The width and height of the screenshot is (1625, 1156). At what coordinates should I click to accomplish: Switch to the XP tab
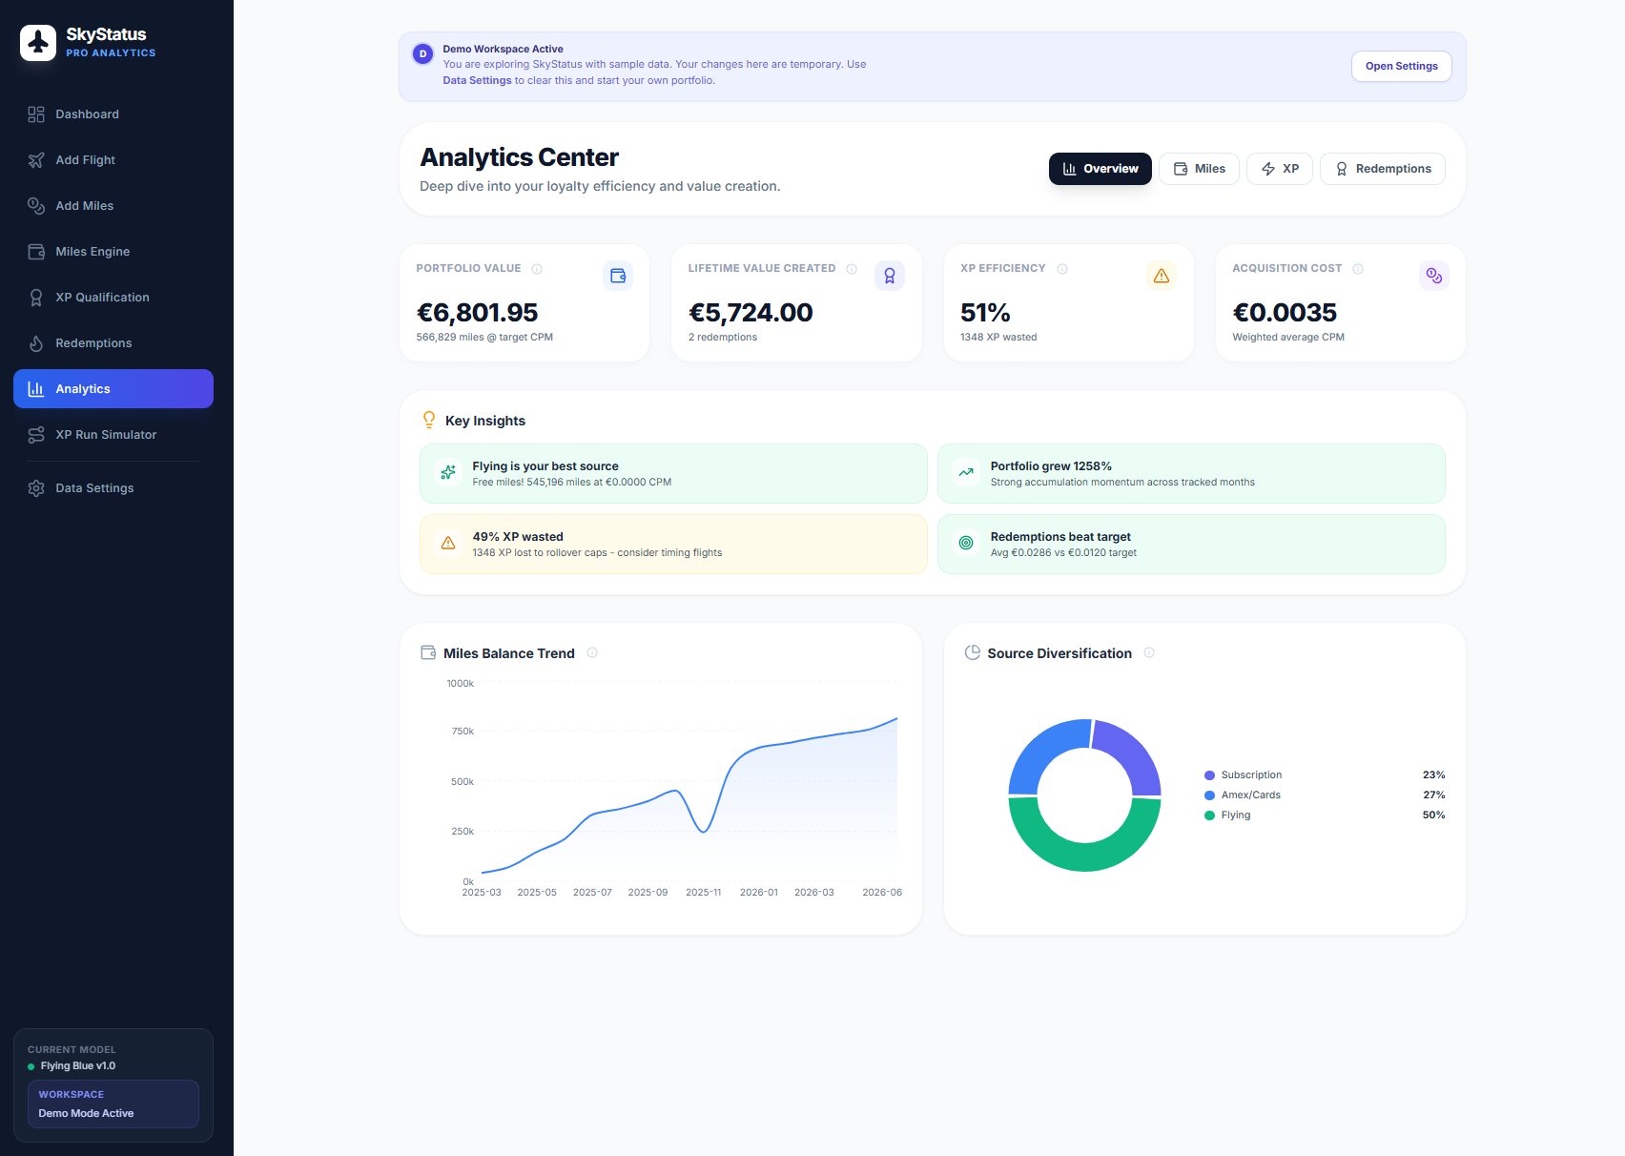point(1280,169)
